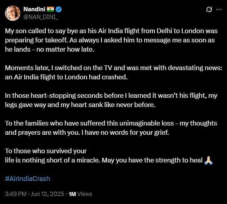The height and width of the screenshot is (204, 227).
Task: Click the Jun 12, 2025 date
Action: (47, 194)
